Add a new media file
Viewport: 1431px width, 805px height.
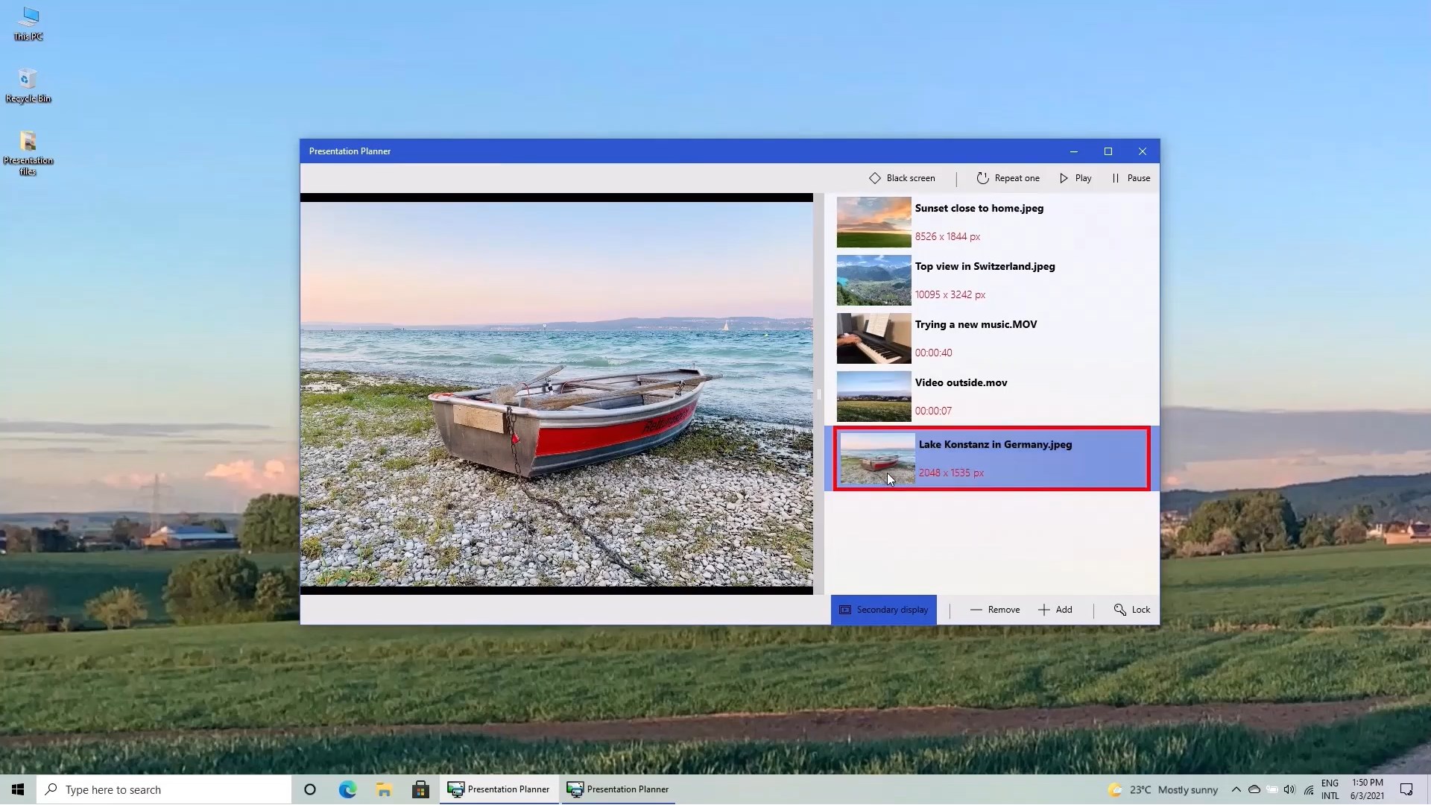pos(1055,610)
